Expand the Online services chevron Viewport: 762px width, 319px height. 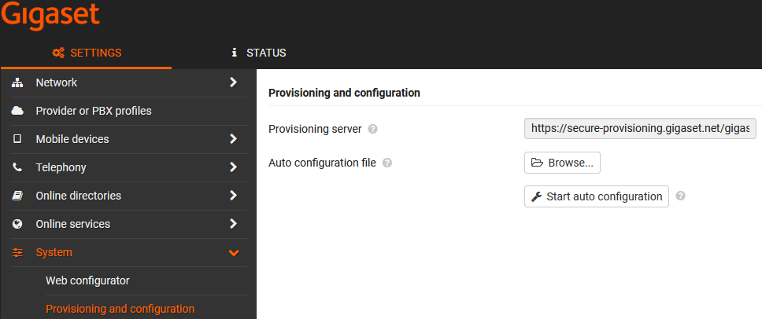(233, 224)
